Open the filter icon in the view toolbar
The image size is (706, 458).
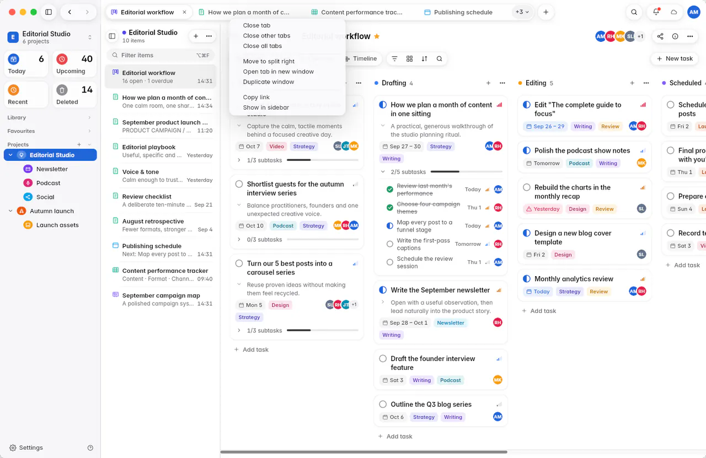[x=394, y=58]
